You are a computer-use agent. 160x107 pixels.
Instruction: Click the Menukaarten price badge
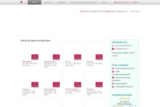pyautogui.click(x=56, y=85)
